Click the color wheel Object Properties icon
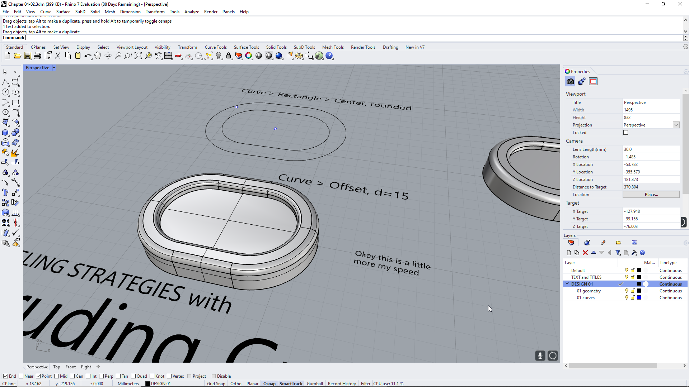 pos(249,56)
